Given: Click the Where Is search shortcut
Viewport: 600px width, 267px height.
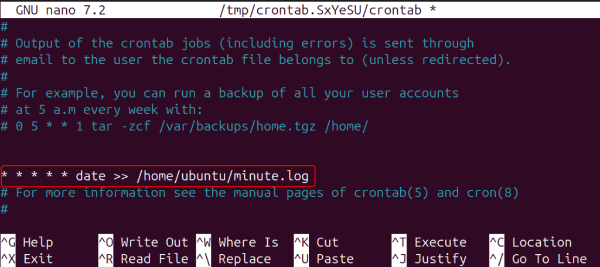Looking at the screenshot, I should (x=248, y=242).
